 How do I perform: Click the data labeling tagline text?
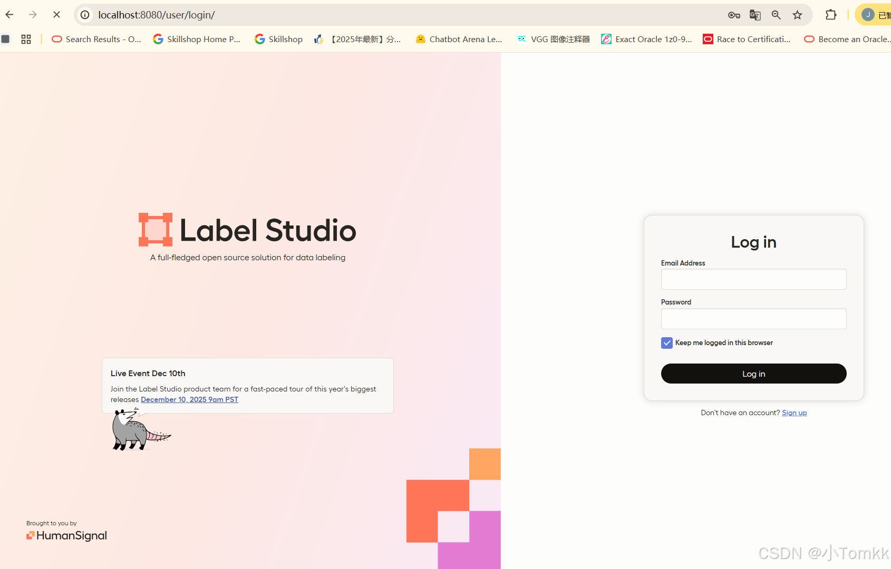coord(248,258)
